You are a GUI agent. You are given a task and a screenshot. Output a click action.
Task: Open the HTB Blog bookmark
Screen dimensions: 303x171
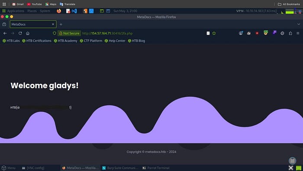point(136,41)
